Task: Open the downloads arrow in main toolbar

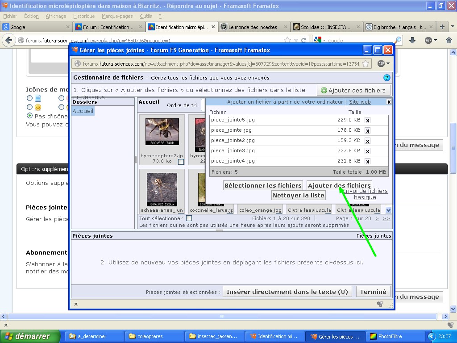Action: [x=412, y=40]
